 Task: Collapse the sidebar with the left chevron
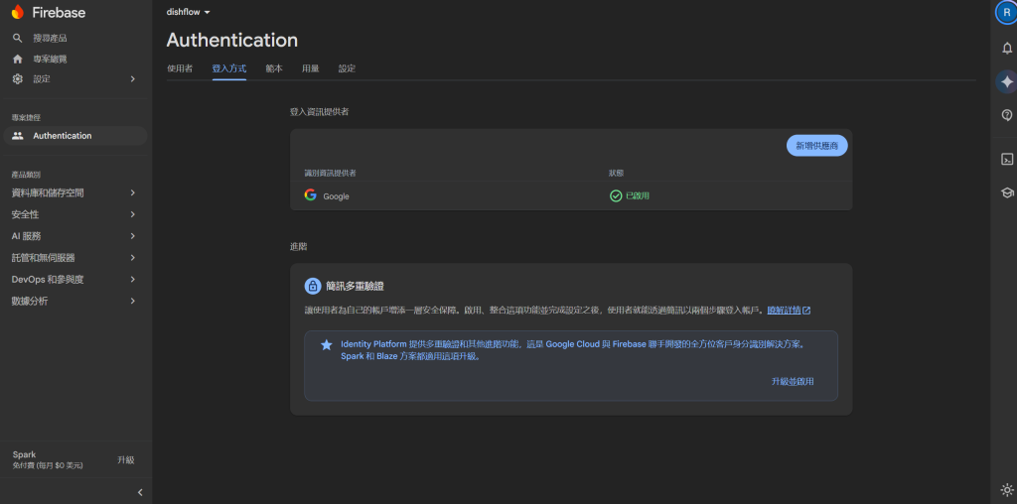[x=139, y=492]
